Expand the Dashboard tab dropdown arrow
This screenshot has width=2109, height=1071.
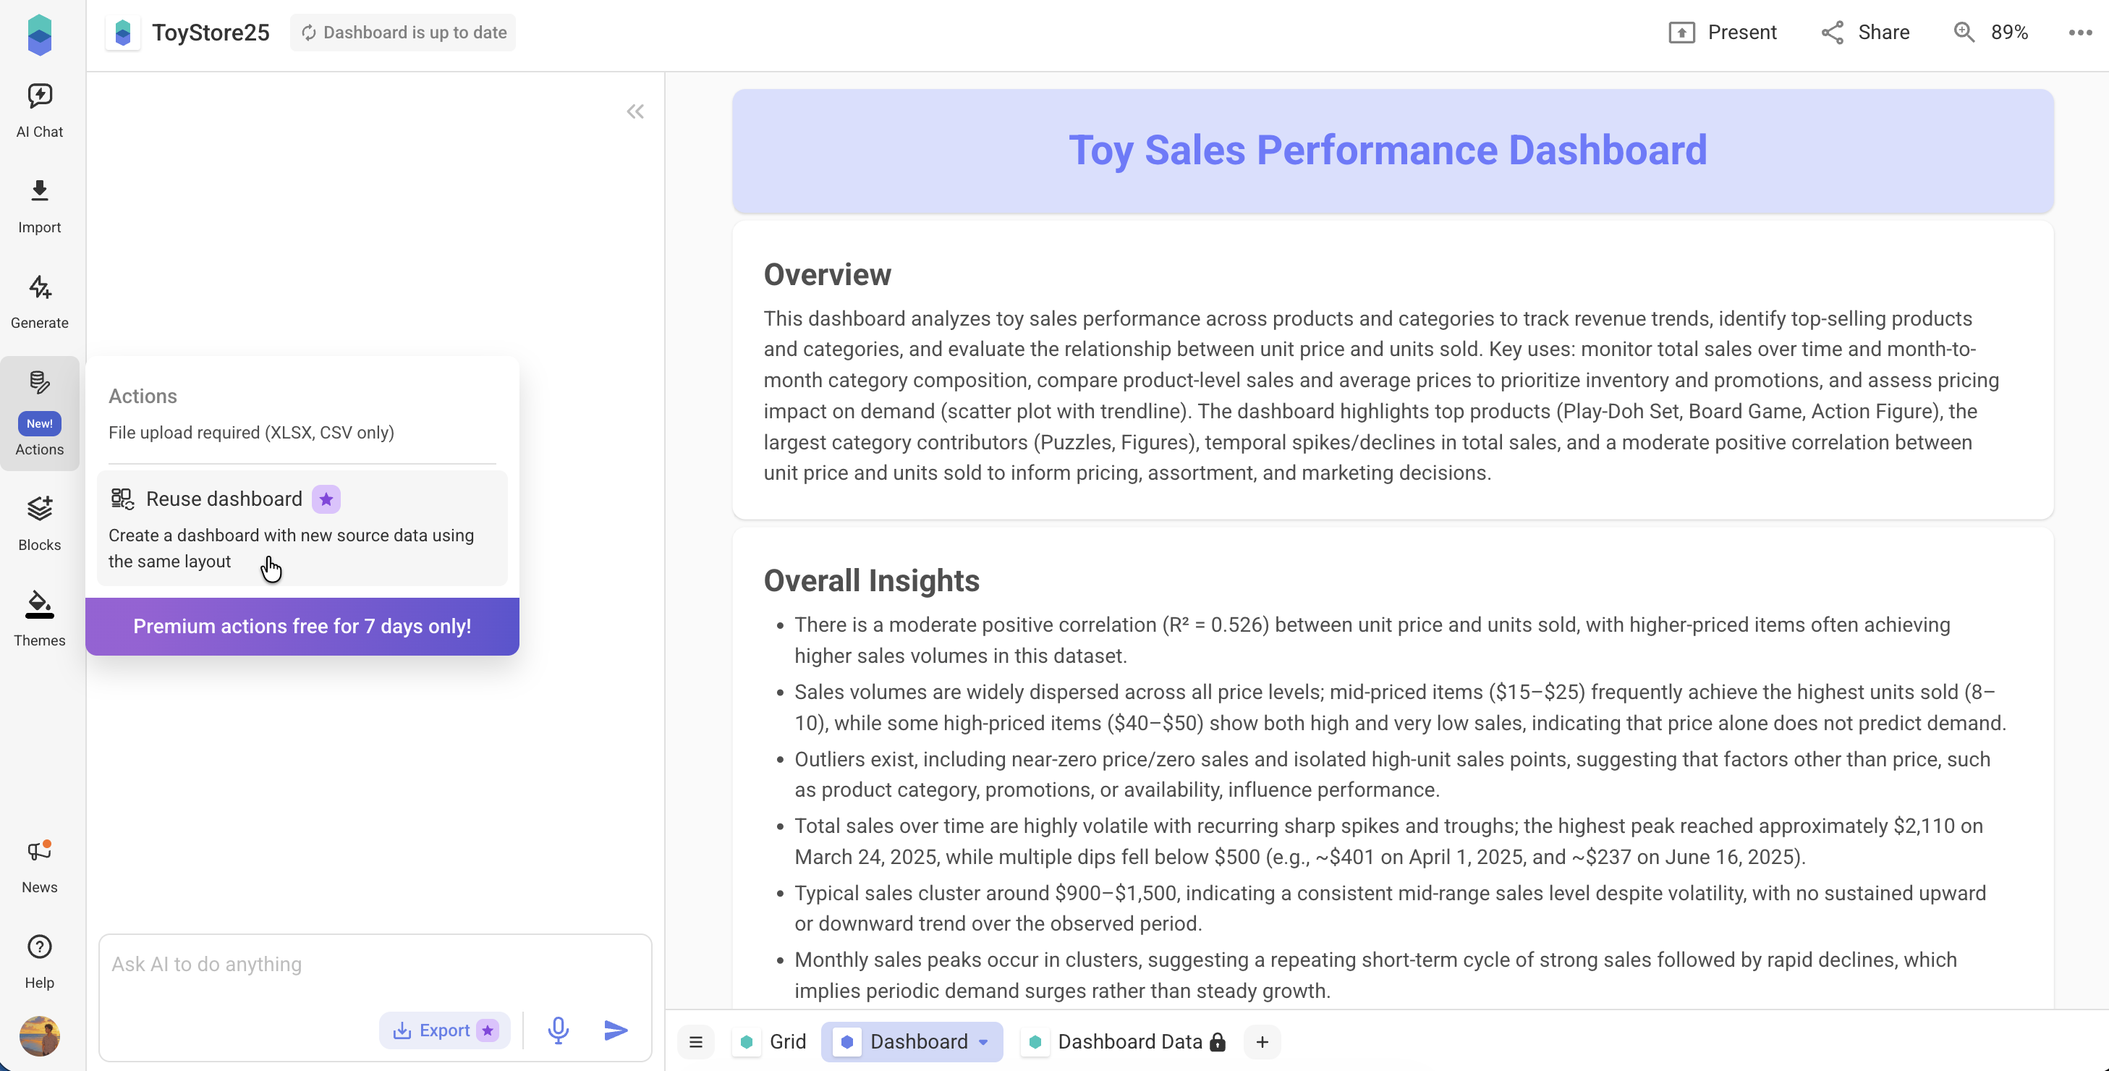pyautogui.click(x=984, y=1041)
